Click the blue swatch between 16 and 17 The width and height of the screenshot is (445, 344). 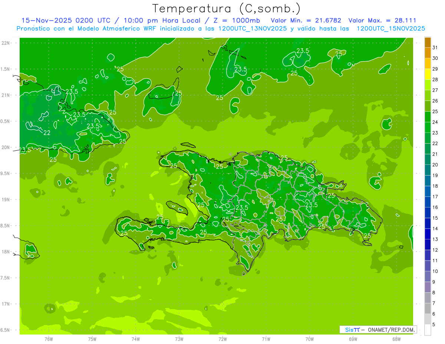(x=428, y=202)
